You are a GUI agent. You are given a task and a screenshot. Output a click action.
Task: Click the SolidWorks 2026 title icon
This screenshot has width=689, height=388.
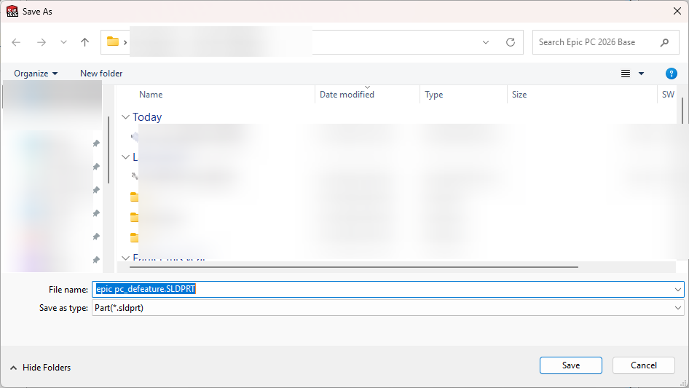12,11
